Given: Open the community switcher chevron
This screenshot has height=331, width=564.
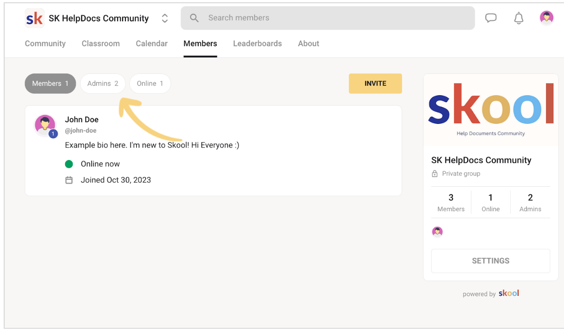Looking at the screenshot, I should pyautogui.click(x=165, y=18).
